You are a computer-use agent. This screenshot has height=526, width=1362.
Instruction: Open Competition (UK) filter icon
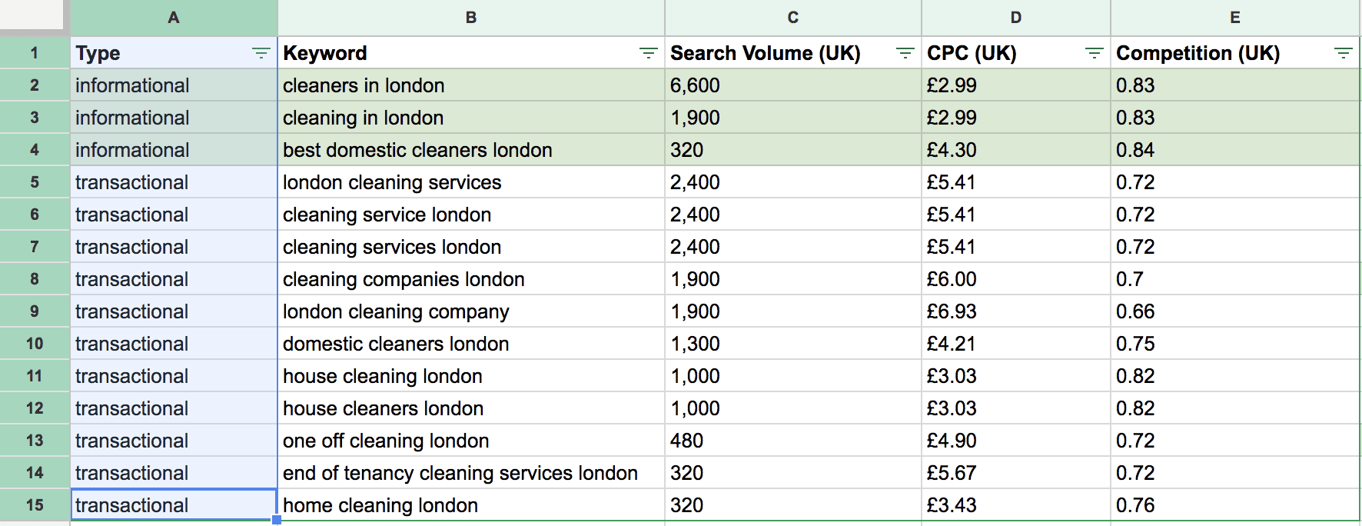[x=1343, y=53]
